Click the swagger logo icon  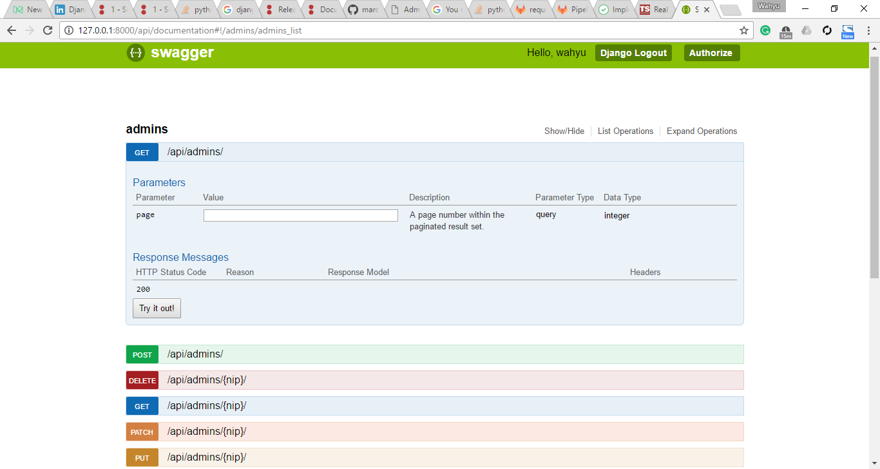135,53
